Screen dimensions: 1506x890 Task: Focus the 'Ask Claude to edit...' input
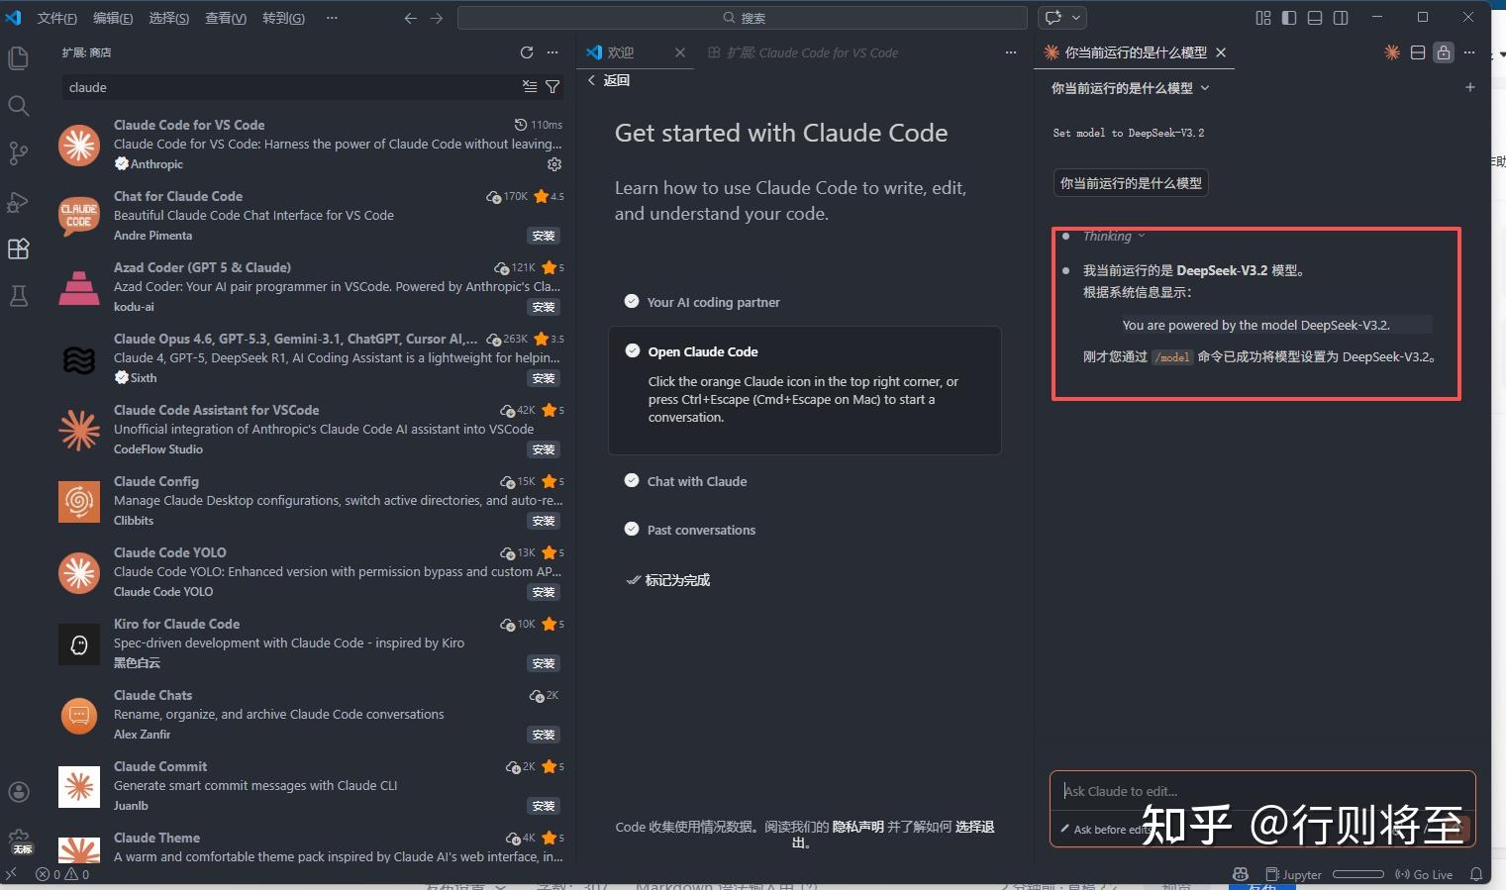tap(1261, 791)
